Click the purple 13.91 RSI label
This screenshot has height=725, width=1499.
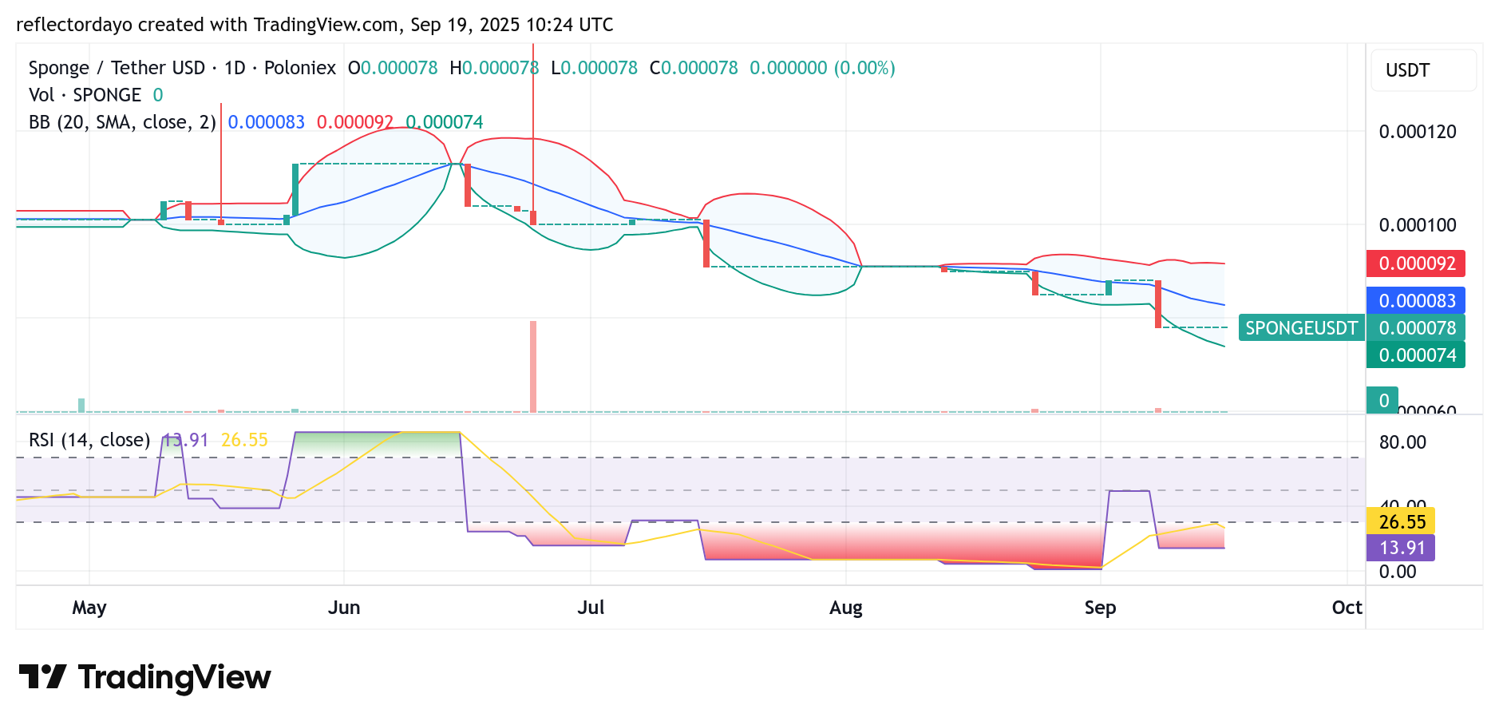[x=1401, y=548]
